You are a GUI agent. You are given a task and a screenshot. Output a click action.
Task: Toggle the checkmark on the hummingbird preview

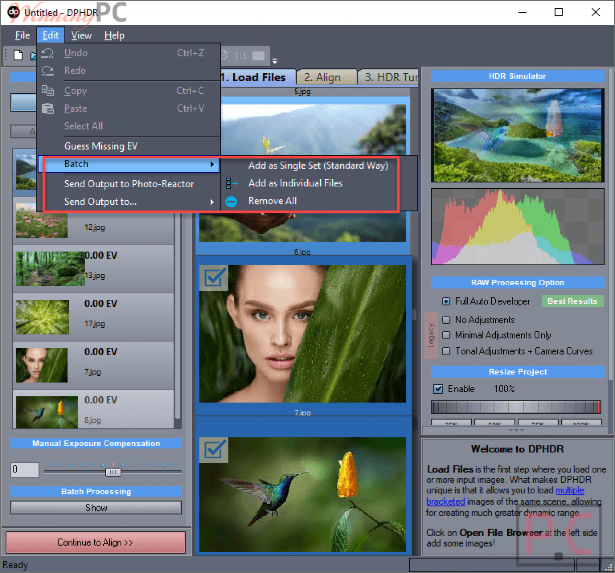[x=214, y=449]
